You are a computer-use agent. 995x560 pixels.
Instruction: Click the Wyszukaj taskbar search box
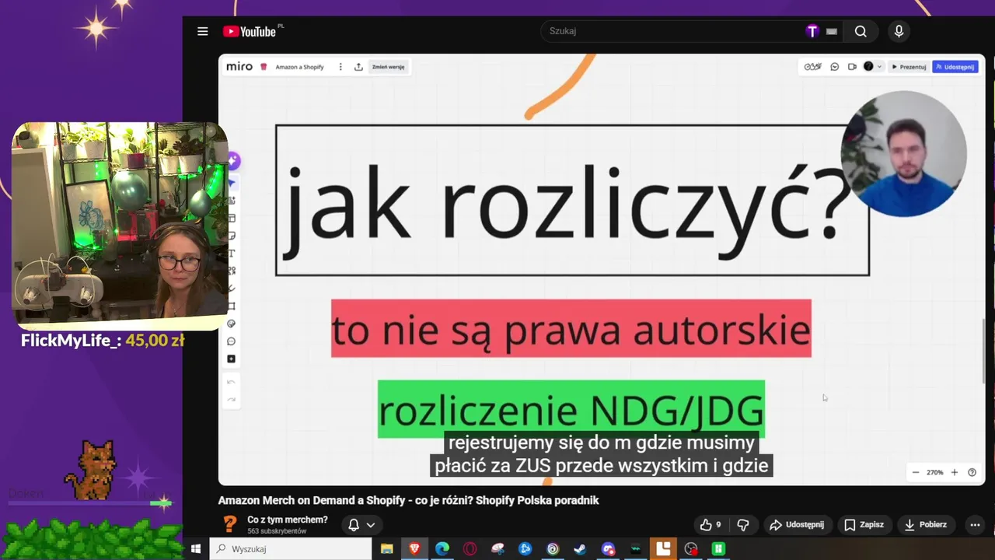click(x=291, y=548)
